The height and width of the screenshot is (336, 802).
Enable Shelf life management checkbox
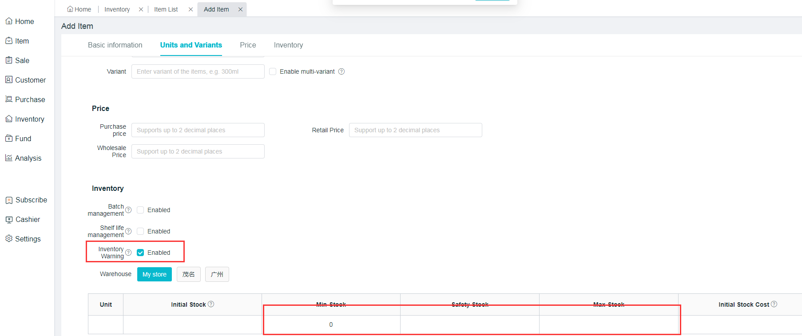(x=140, y=231)
